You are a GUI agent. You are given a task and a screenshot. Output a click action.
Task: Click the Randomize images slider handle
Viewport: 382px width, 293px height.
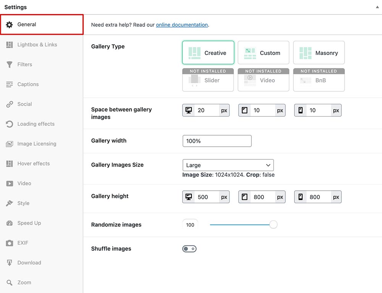tap(273, 225)
